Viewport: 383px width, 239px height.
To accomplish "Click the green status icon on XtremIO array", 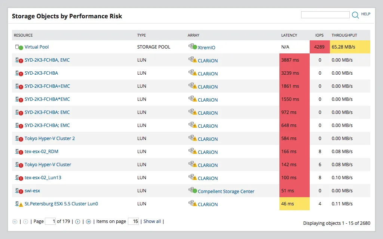I will 194,47.
